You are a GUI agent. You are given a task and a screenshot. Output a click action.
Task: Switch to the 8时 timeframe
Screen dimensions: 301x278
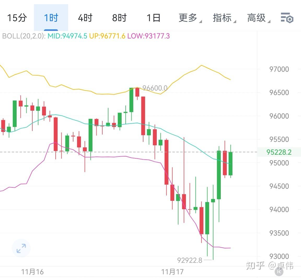(119, 18)
